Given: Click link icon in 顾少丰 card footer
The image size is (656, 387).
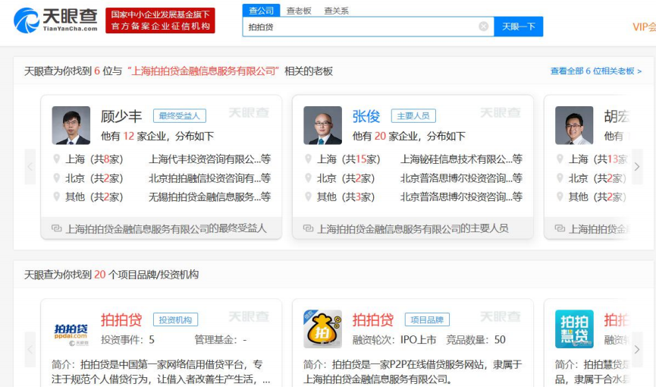Looking at the screenshot, I should tap(56, 228).
